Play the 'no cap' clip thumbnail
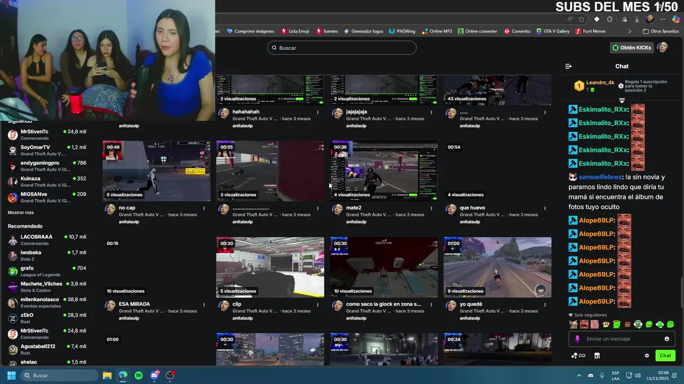Viewport: 684px width, 384px height. 157,171
